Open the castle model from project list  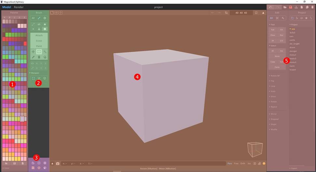point(292,40)
